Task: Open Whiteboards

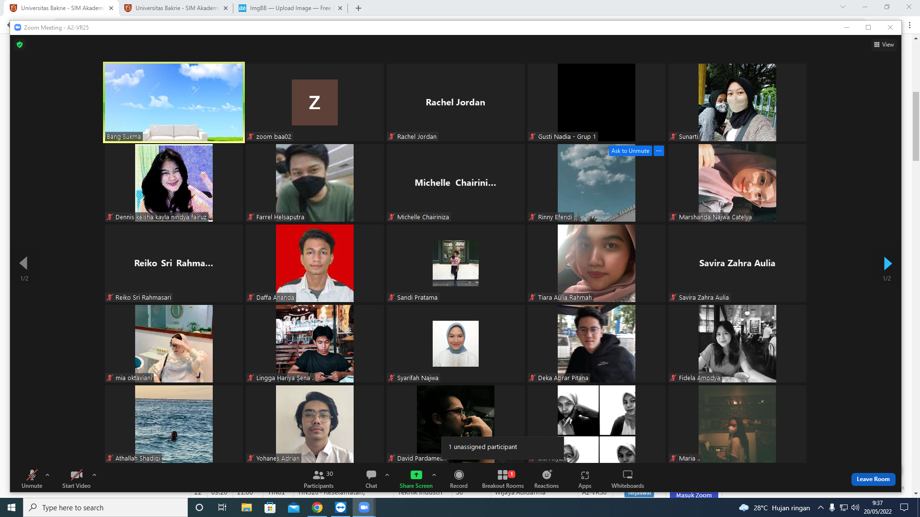Action: tap(628, 479)
